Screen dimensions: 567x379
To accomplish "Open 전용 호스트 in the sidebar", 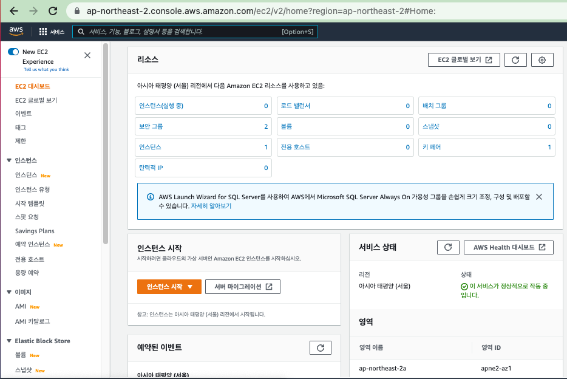I will pos(30,259).
